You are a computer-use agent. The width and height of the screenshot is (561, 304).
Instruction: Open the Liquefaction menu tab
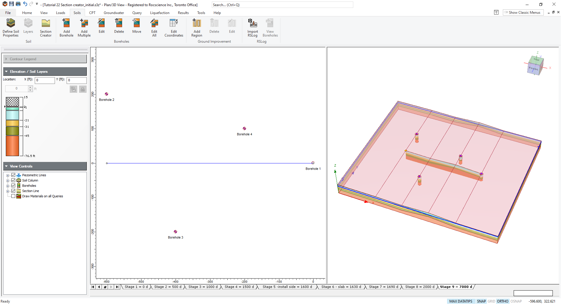coord(160,13)
